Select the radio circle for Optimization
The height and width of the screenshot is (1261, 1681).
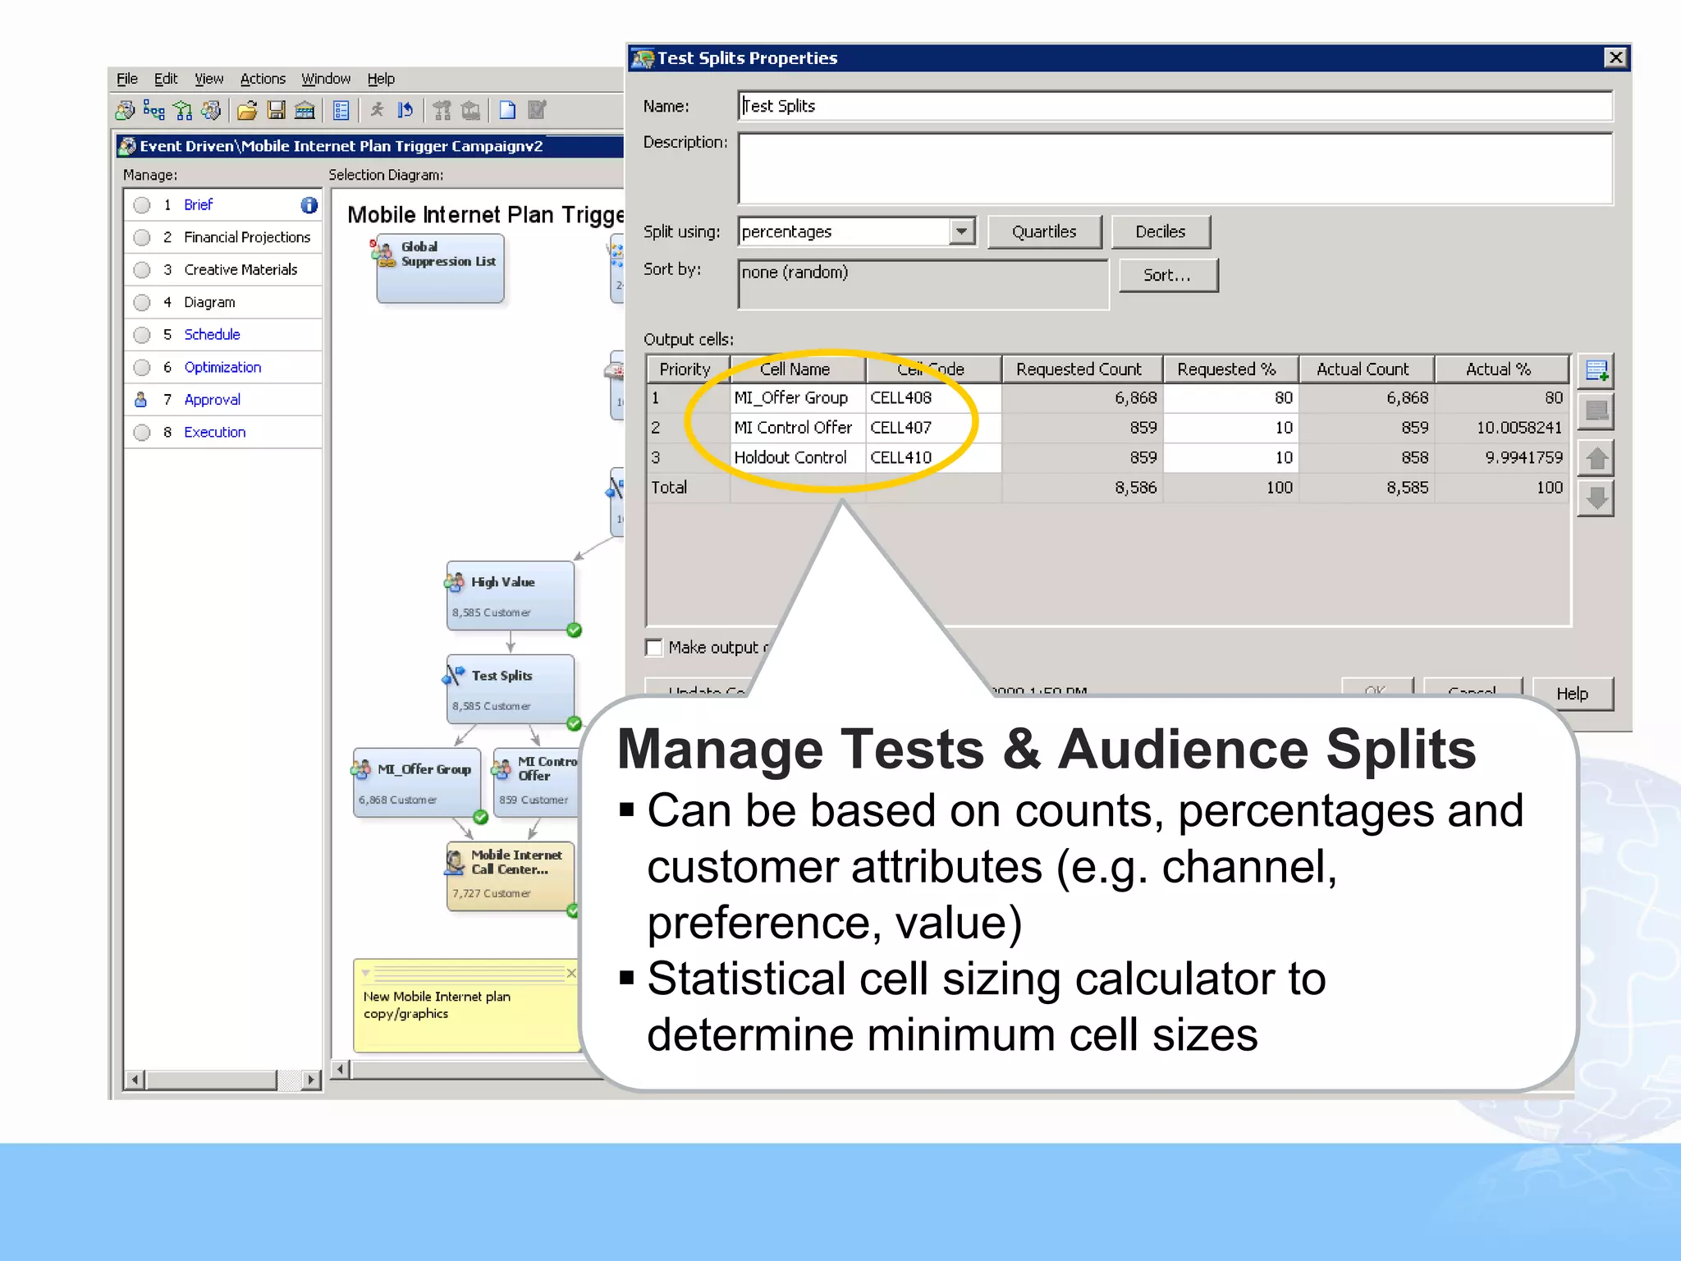[142, 368]
